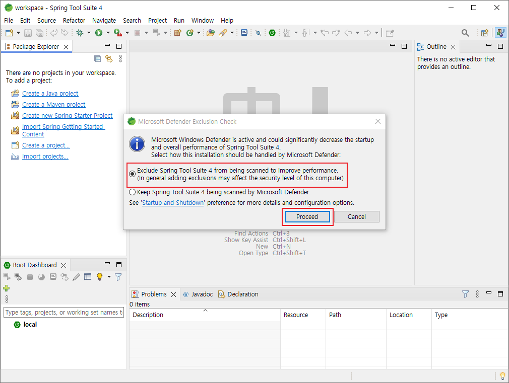The width and height of the screenshot is (509, 383).
Task: Click the Cancel button in Defender dialog
Action: point(357,216)
